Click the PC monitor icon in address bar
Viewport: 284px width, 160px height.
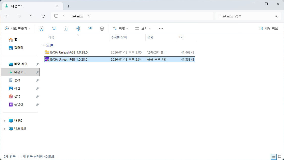coord(56,16)
